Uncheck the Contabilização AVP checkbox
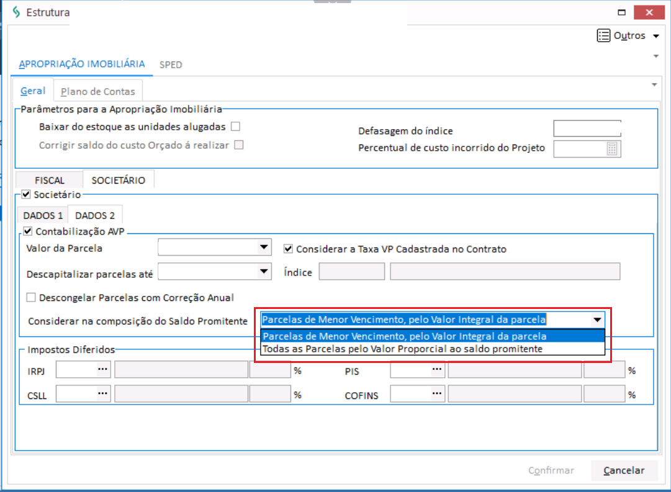Screen dimensions: 671x492 click(x=28, y=232)
